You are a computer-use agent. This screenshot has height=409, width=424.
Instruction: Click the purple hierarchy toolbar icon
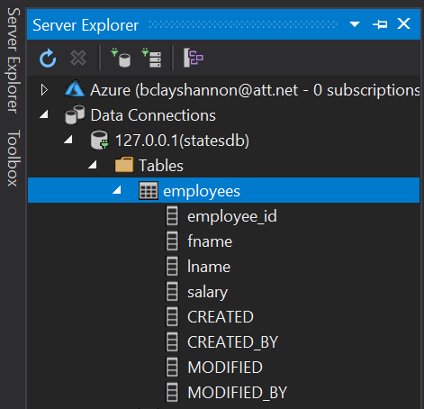click(x=193, y=58)
